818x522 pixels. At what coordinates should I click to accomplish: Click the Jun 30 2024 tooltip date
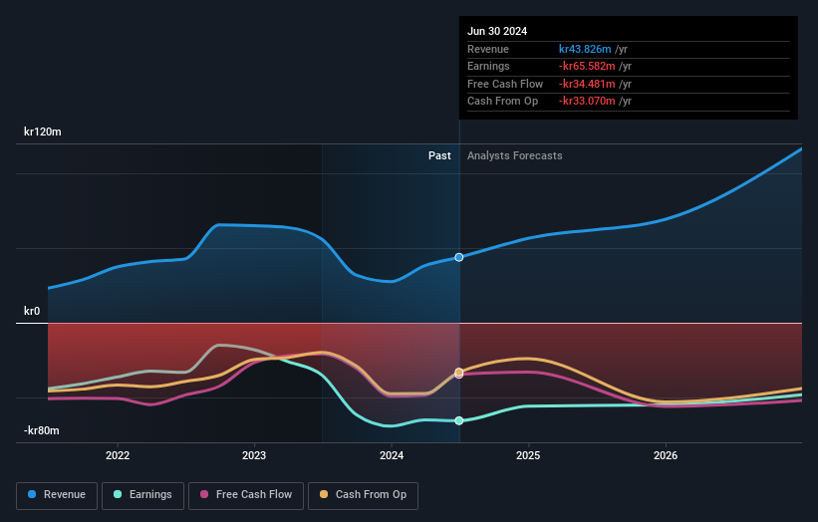(x=497, y=31)
